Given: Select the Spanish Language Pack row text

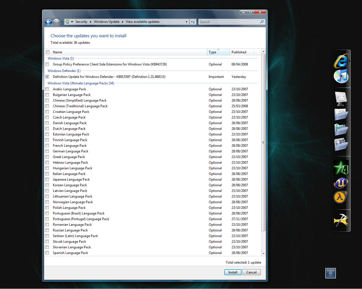Looking at the screenshot, I should point(70,253).
